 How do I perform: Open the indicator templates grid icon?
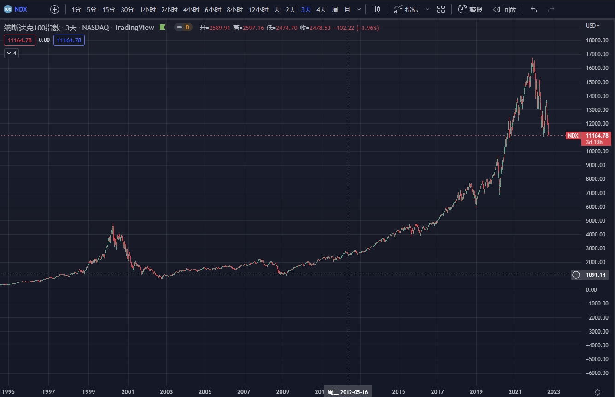click(x=441, y=9)
